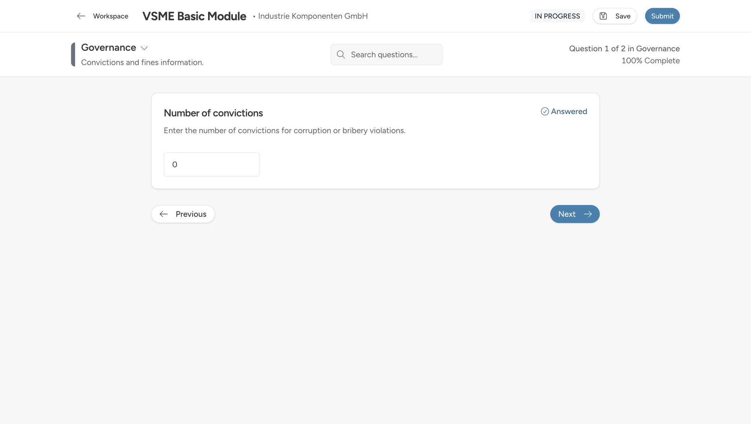The image size is (751, 424).
Task: Click the Question 1 of 2 indicator
Action: click(x=624, y=49)
